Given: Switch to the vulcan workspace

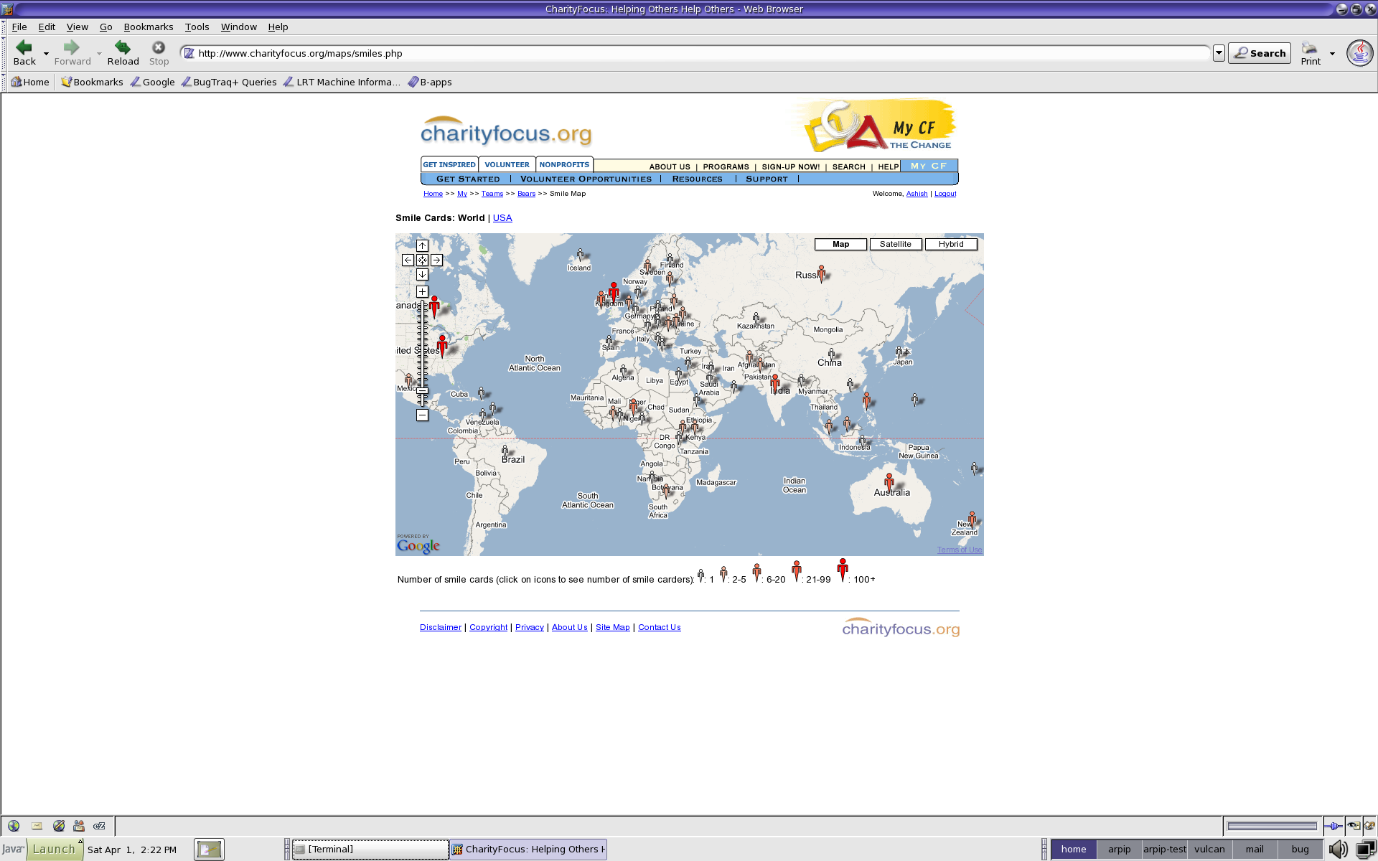Looking at the screenshot, I should point(1209,850).
